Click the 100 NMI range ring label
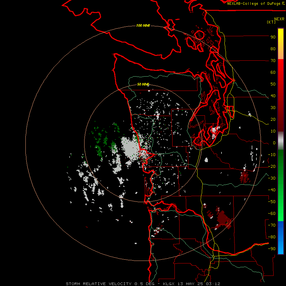The image size is (286, 286). (143, 25)
